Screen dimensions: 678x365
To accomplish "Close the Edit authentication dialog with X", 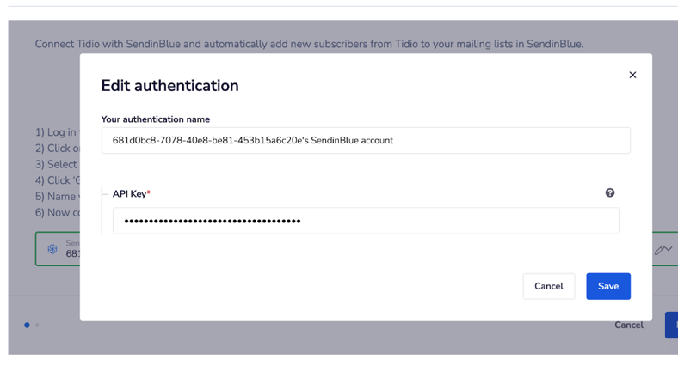I will [632, 76].
